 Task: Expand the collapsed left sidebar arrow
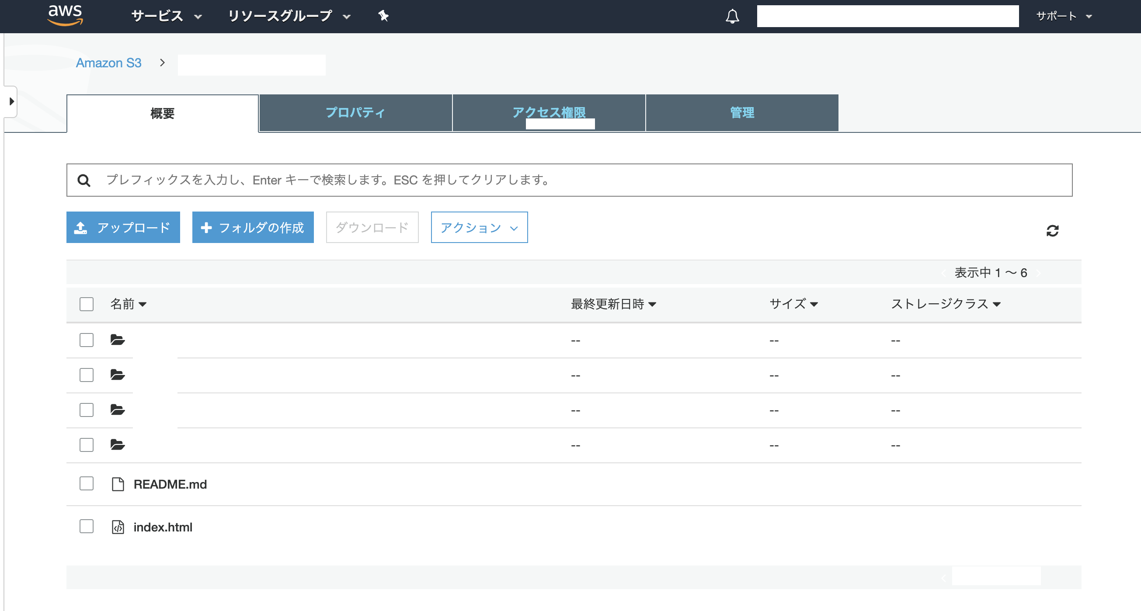click(10, 101)
